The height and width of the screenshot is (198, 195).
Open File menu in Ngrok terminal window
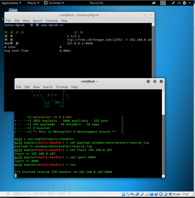coord(8,21)
